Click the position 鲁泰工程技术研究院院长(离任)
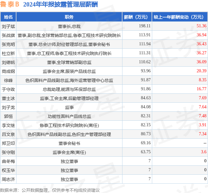Viewport: 208px width, 193px height. [x=69, y=125]
